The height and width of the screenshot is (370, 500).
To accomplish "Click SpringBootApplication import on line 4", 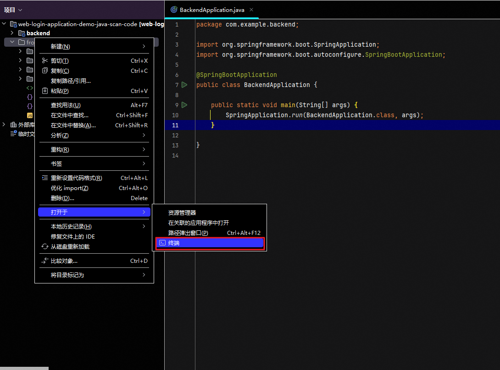I will (403, 55).
